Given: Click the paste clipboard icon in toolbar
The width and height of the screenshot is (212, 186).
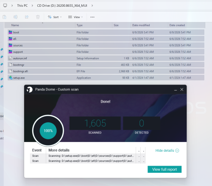Looking at the screenshot, I should point(4,17).
